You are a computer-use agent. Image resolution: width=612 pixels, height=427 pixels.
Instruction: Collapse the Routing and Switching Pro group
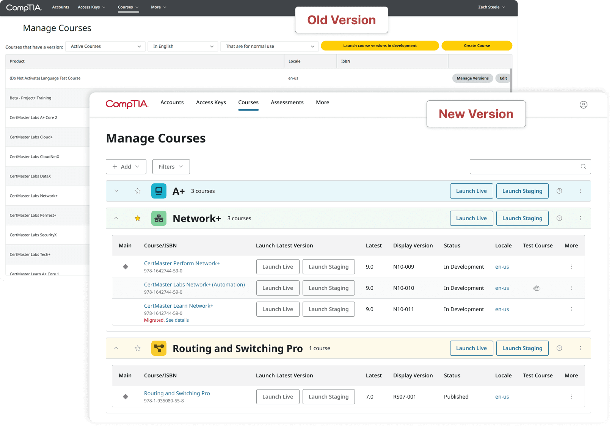click(x=116, y=348)
